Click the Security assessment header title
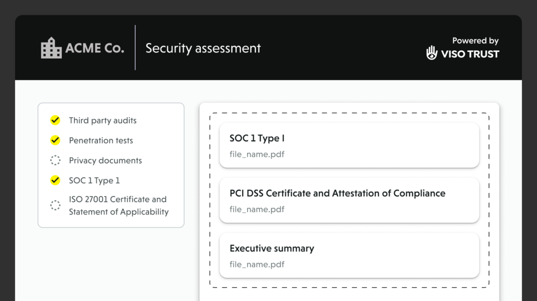Viewport: 537px width, 301px height. (203, 48)
